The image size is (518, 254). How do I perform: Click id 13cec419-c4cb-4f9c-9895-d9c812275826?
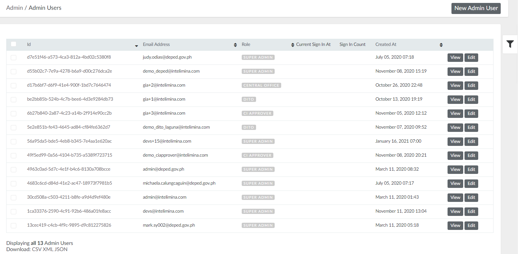(x=69, y=225)
